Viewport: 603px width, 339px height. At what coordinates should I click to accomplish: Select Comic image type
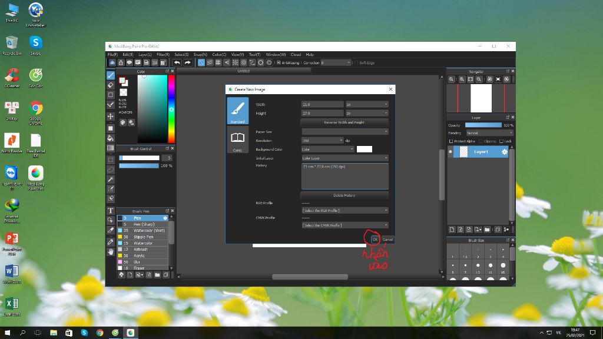click(x=238, y=140)
